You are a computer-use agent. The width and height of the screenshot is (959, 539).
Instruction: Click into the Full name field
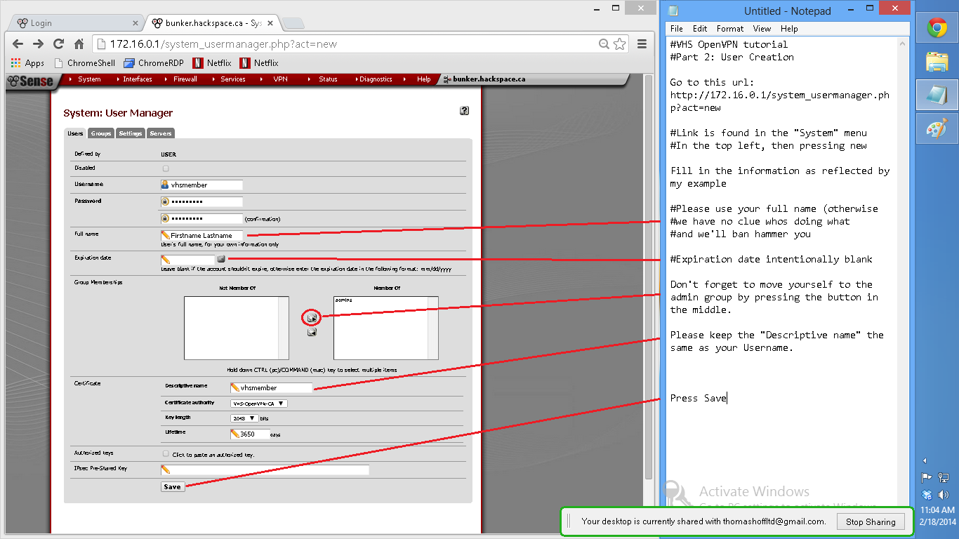pos(206,236)
